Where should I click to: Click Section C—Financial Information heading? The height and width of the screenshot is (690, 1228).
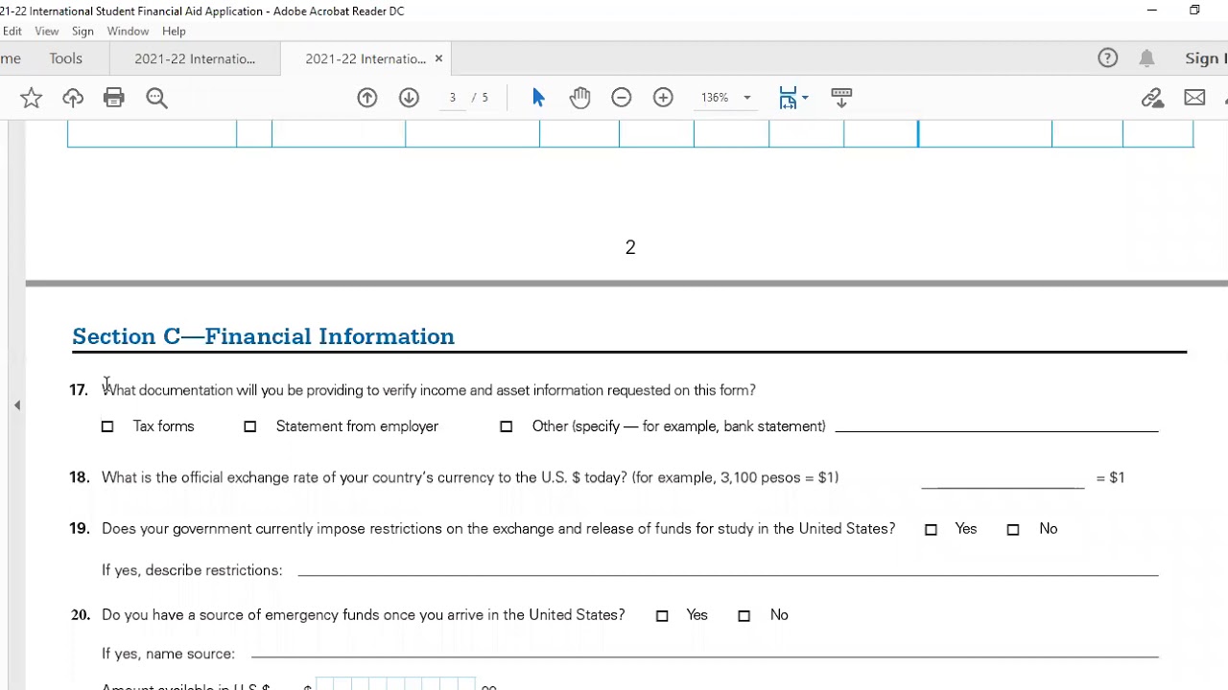tap(263, 336)
